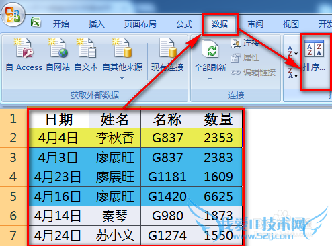This screenshot has height=246, width=332.
Task: Select cell containing G980
Action: [x=167, y=216]
